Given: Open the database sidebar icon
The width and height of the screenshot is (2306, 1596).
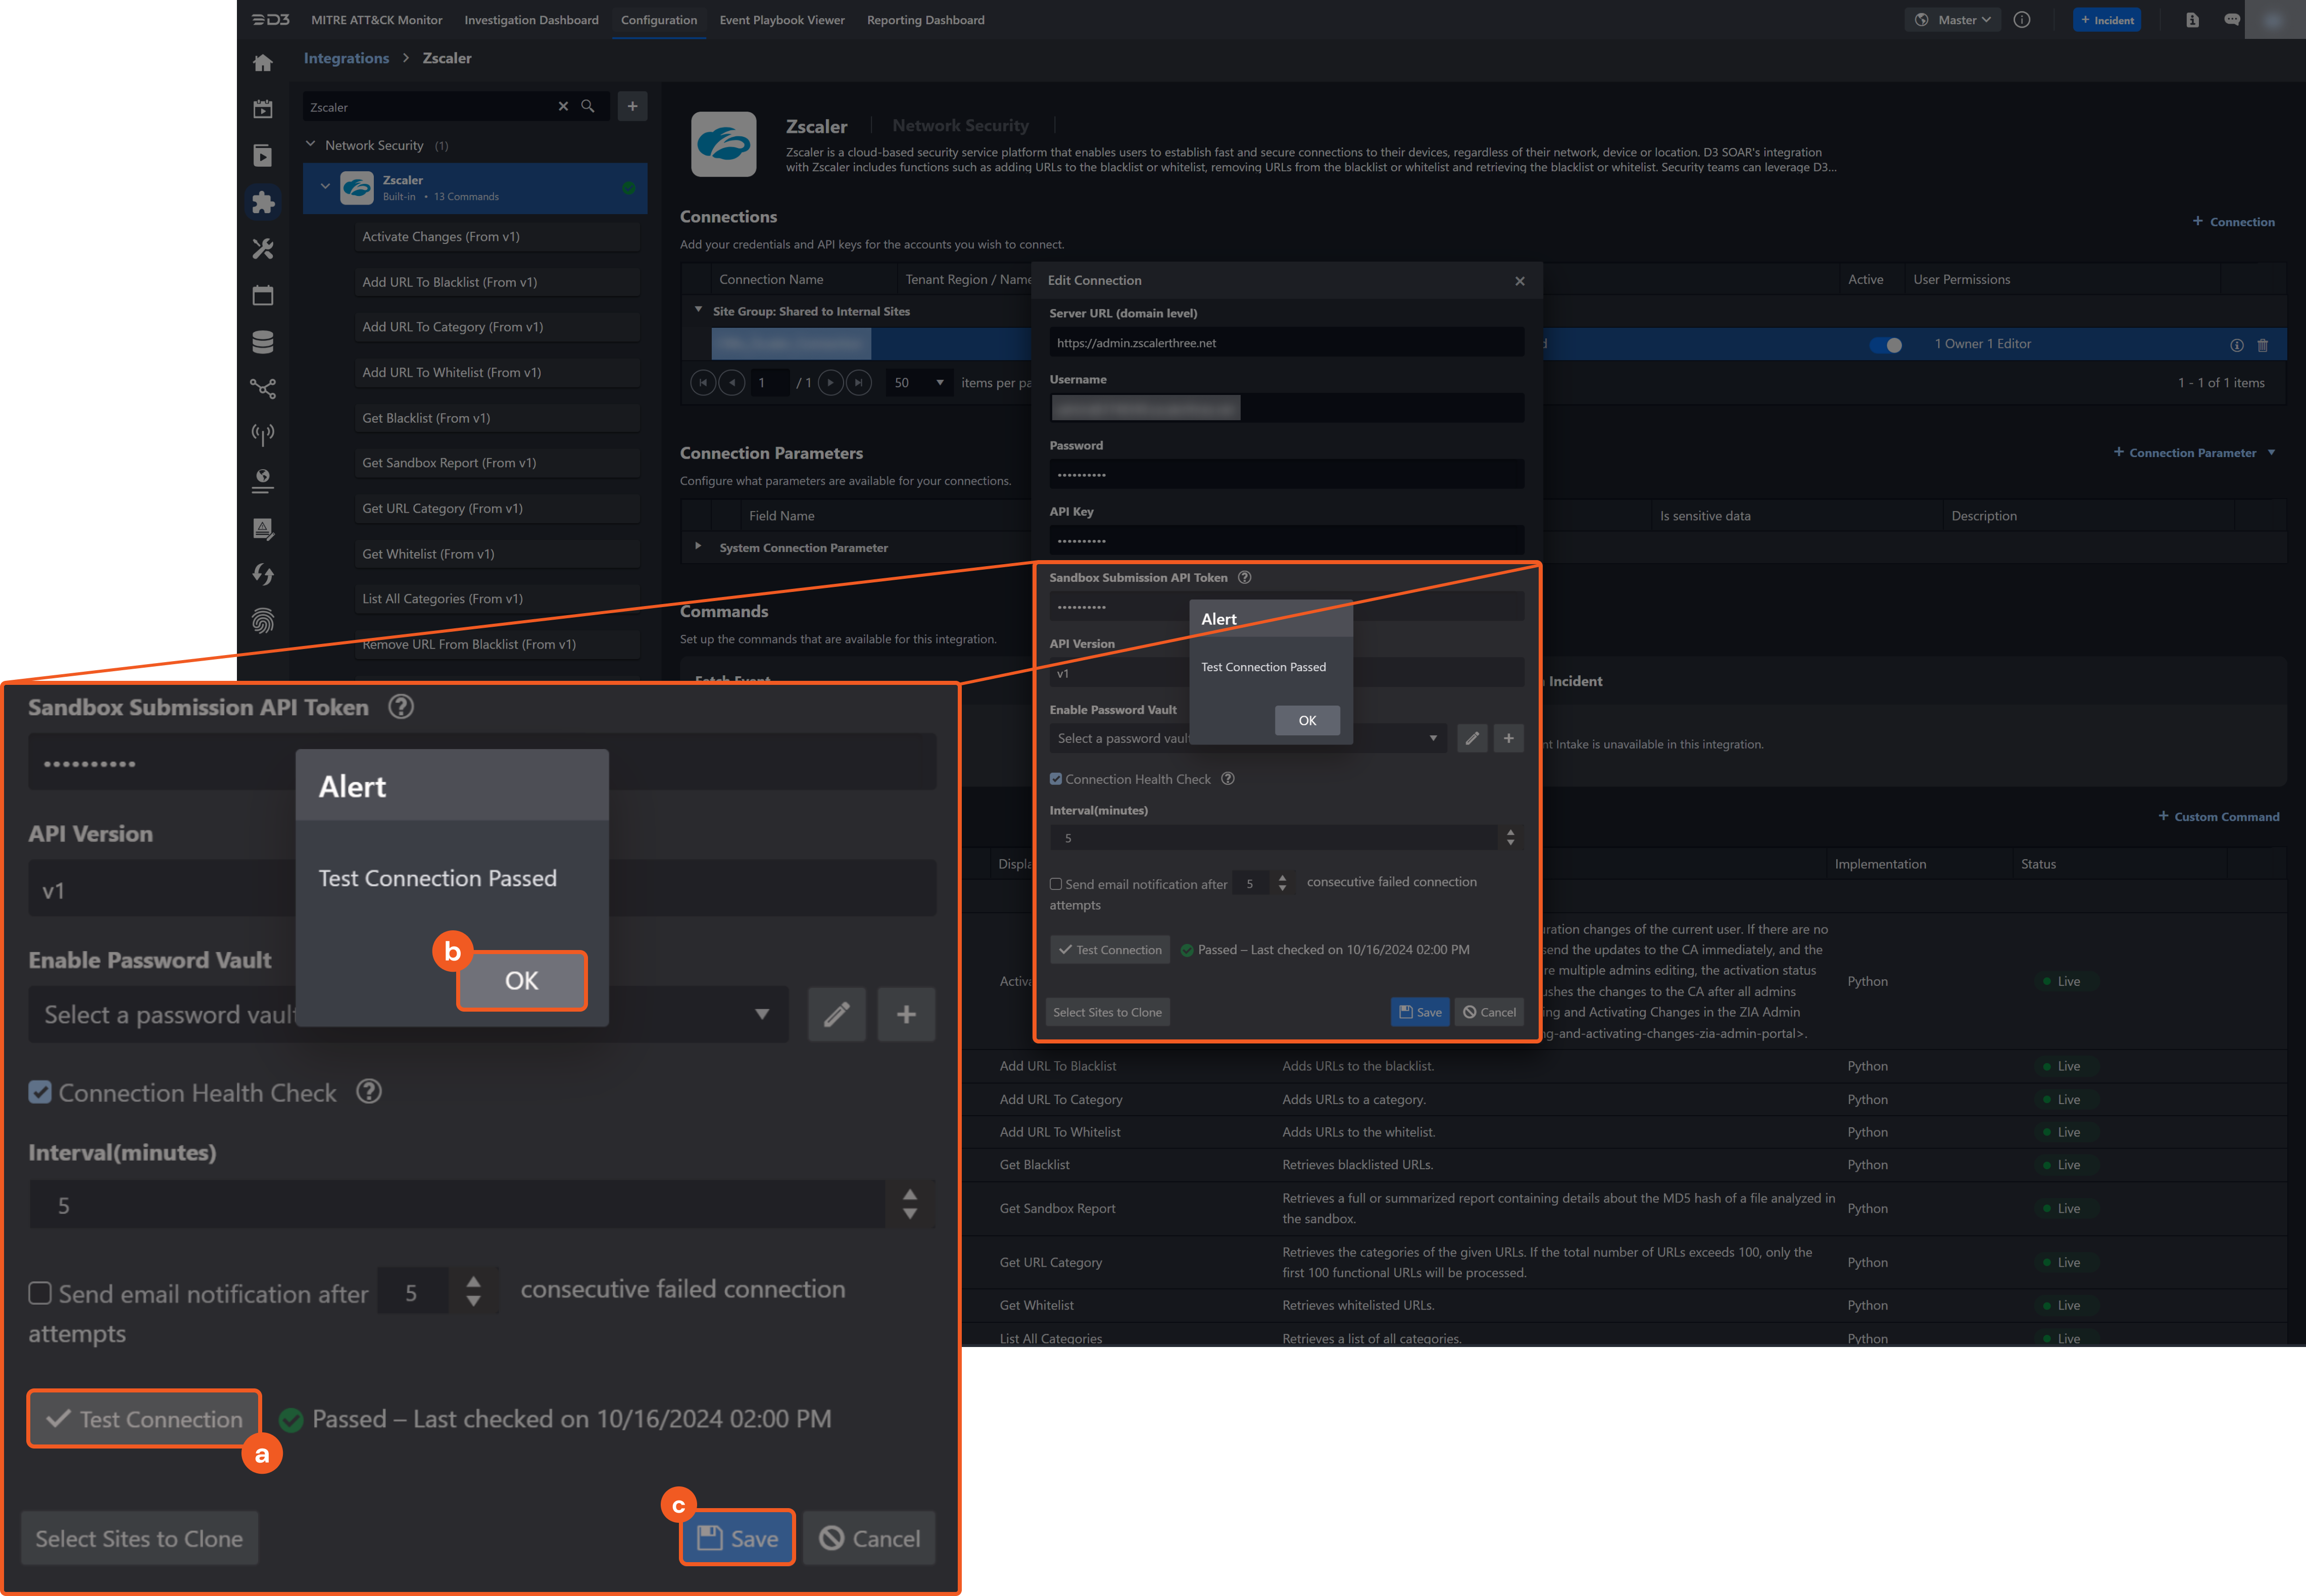Looking at the screenshot, I should (x=263, y=342).
